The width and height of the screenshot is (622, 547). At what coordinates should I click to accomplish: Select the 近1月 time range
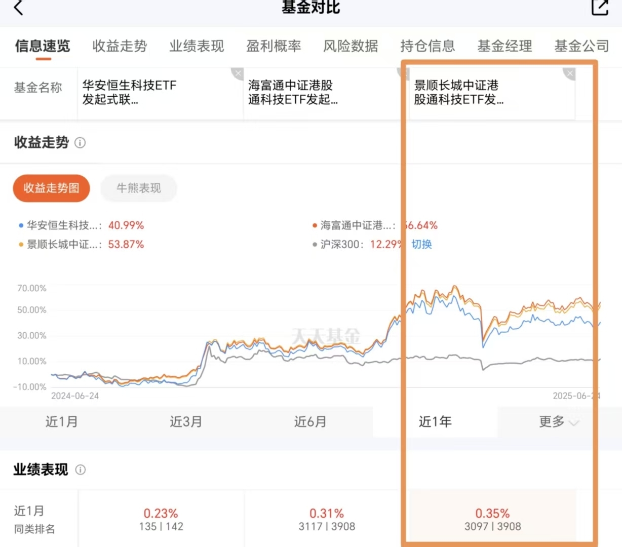click(x=62, y=421)
